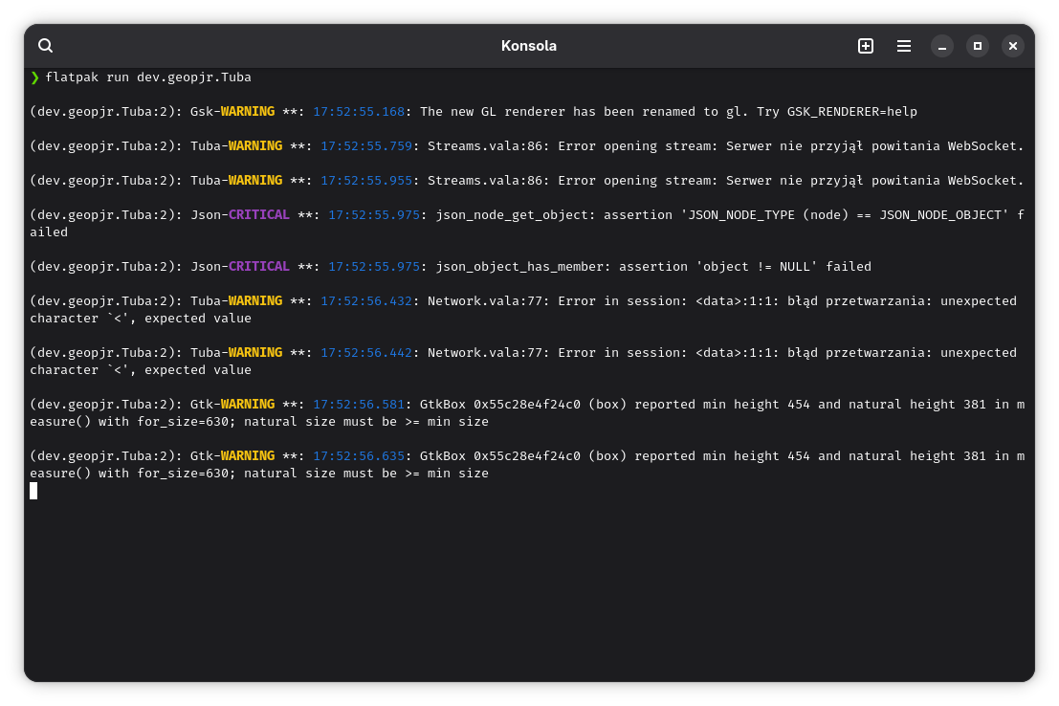Click the json_object_has_member text

click(519, 266)
